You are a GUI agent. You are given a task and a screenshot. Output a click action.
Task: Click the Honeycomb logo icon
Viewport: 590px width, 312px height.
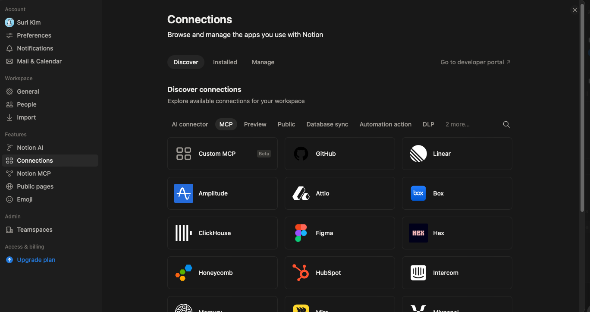pos(184,273)
